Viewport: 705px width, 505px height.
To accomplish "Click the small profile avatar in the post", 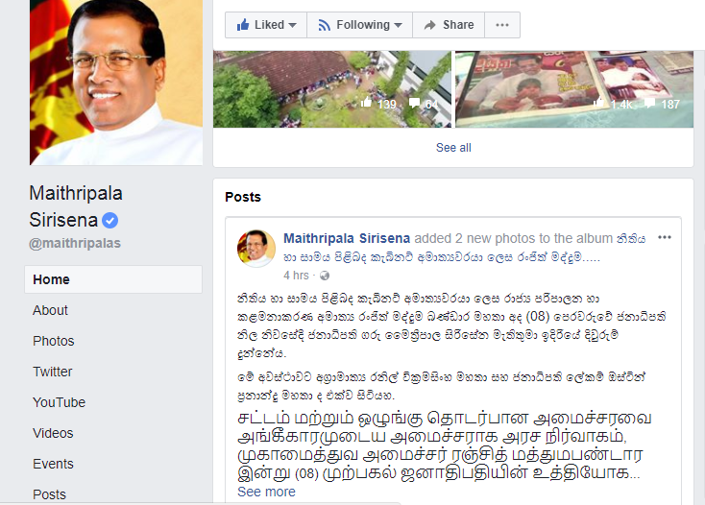I will coord(256,249).
